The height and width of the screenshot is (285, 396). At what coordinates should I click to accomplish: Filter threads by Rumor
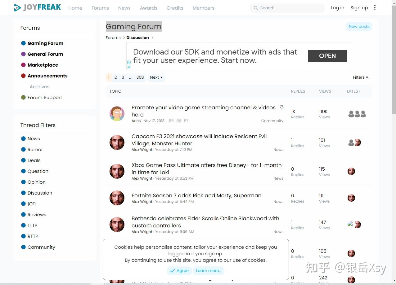click(35, 150)
